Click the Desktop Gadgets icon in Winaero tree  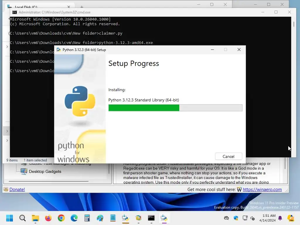[x=24, y=171]
